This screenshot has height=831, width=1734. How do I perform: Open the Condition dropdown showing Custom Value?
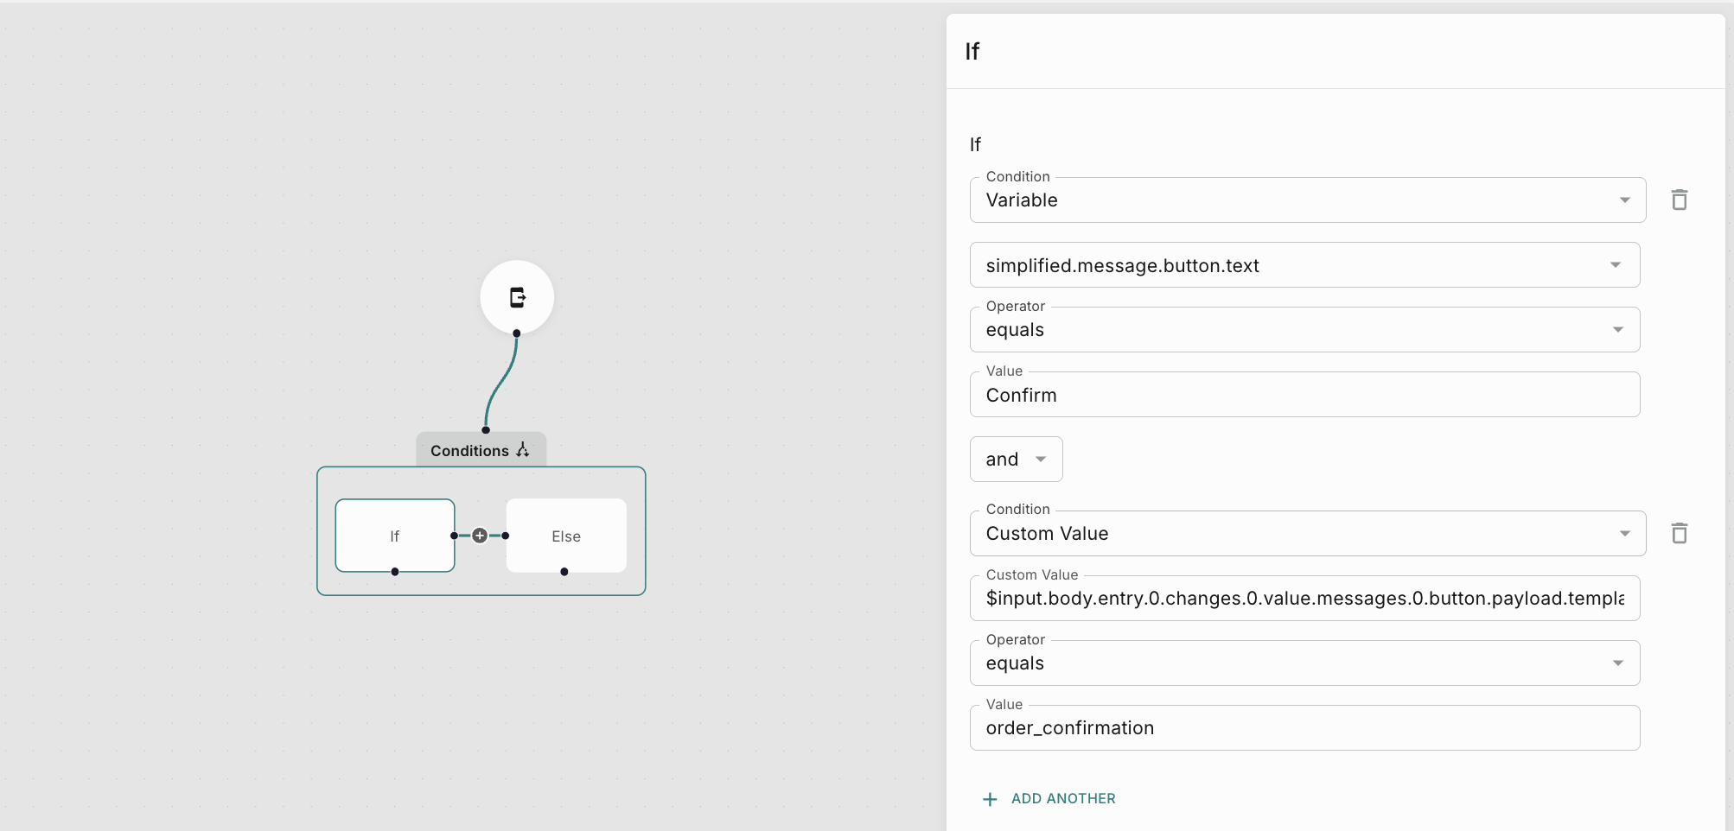point(1307,534)
